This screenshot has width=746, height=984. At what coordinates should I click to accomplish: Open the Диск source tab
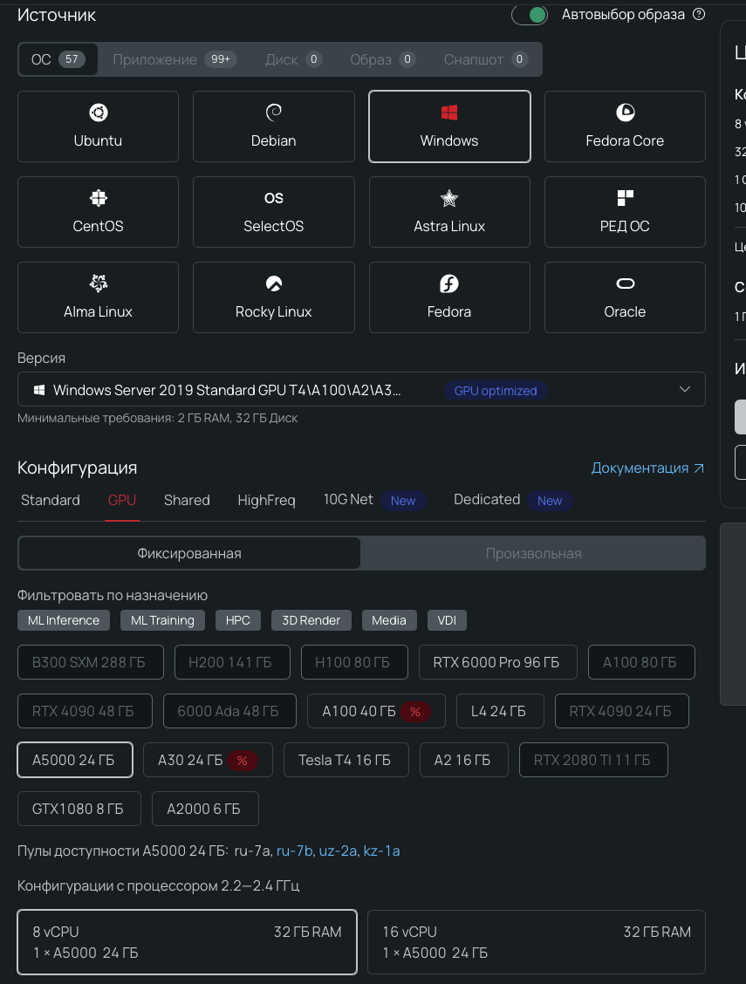click(294, 59)
